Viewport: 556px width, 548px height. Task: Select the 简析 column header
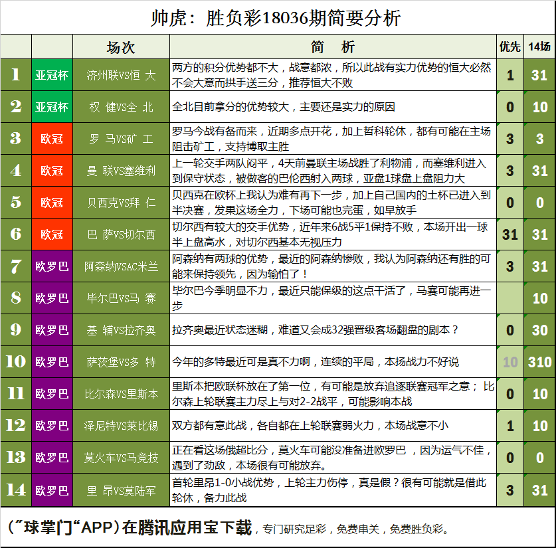coord(333,47)
